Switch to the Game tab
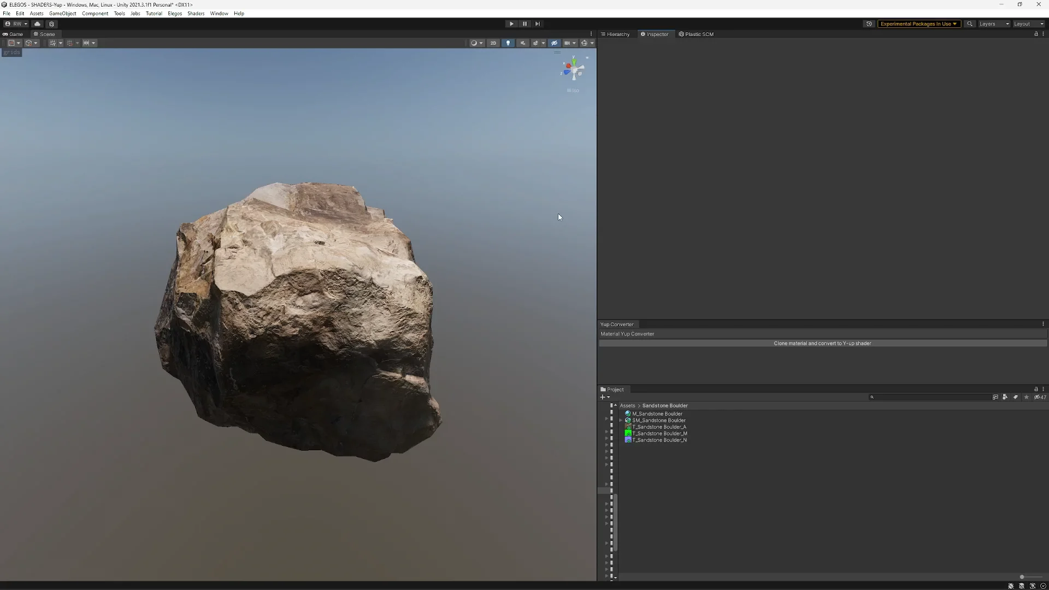Image resolution: width=1049 pixels, height=590 pixels. point(13,34)
